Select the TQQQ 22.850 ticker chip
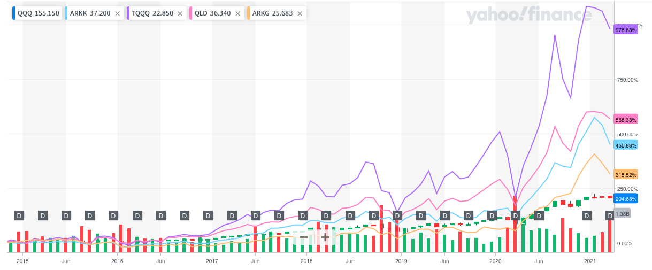The width and height of the screenshot is (652, 270). click(157, 13)
